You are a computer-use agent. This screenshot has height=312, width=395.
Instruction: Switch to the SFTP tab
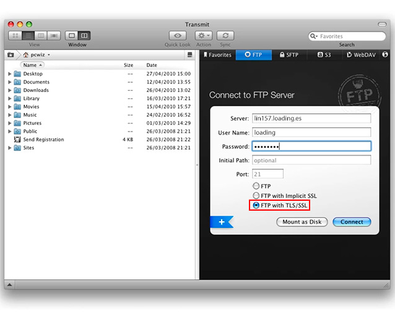[x=287, y=55]
